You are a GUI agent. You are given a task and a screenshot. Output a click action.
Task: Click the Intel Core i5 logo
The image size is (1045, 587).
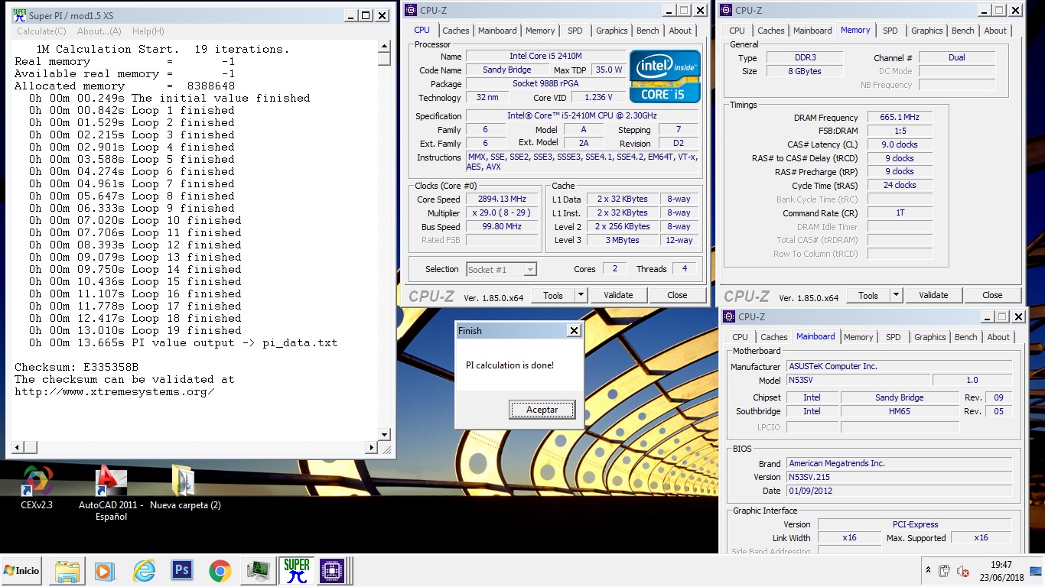[665, 76]
